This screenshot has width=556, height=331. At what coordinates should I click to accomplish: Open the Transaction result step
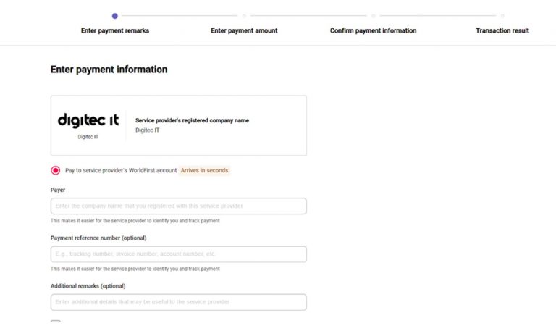tap(502, 30)
